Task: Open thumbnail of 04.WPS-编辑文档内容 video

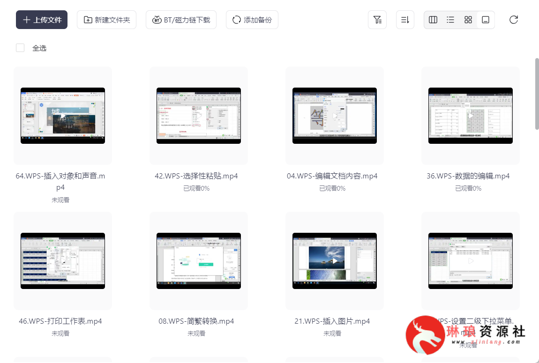Action: (335, 116)
